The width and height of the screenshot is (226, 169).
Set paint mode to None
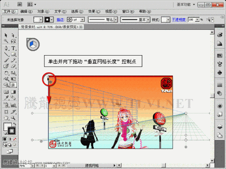coord(14,139)
